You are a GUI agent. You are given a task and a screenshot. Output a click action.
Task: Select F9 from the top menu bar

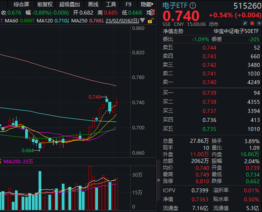[x=128, y=4]
